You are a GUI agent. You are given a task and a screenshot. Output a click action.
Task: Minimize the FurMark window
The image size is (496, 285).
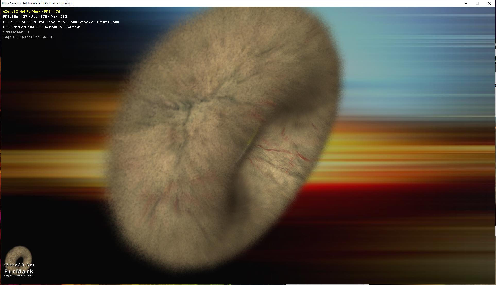(x=466, y=3)
